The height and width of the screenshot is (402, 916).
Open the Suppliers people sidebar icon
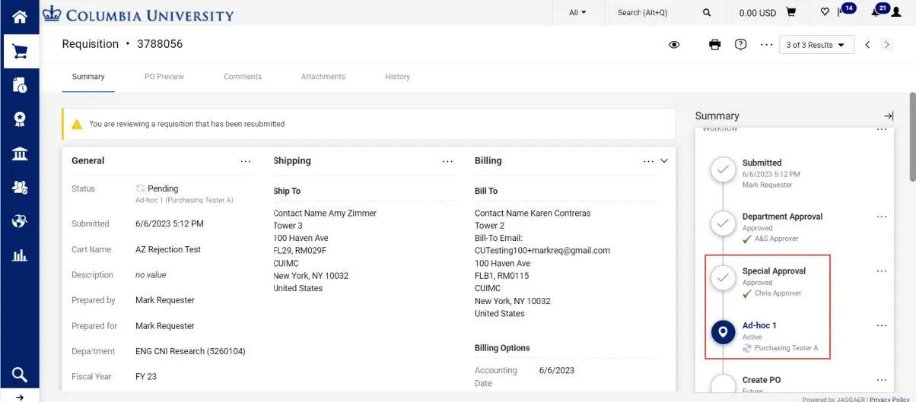(x=20, y=187)
